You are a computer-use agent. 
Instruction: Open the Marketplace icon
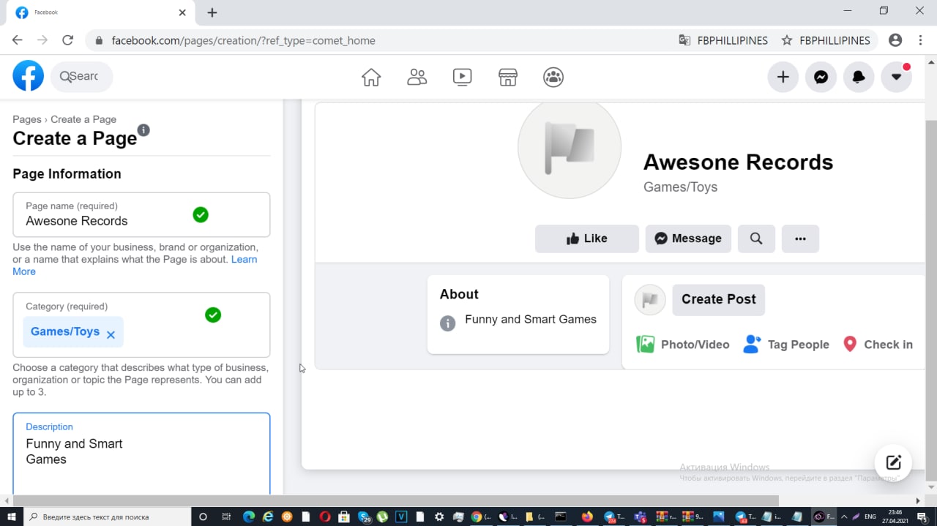508,77
